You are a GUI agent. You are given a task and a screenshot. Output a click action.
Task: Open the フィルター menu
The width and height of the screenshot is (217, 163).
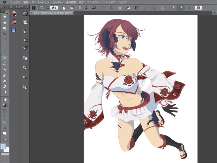tap(93, 2)
